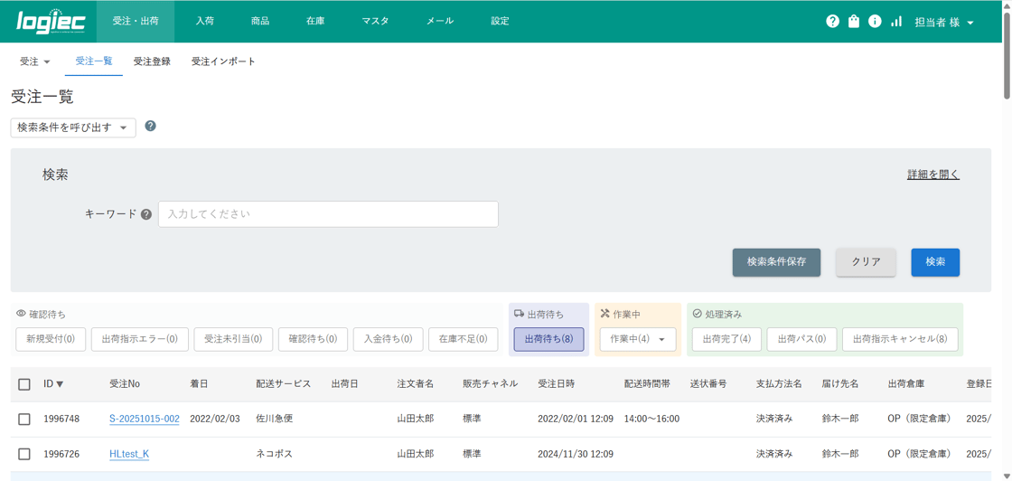
Task: Click the blue 検索 button
Action: coord(934,262)
